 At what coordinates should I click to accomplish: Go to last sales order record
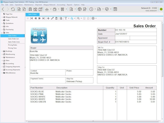tap(44, 18)
